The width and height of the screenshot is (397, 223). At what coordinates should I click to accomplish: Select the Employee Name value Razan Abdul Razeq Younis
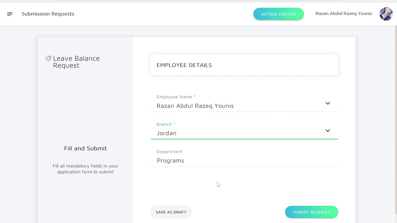tap(195, 106)
